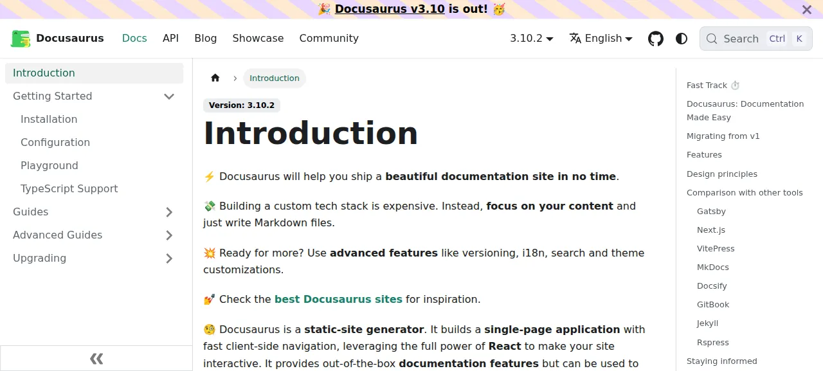Click the Docusaurus site title
This screenshot has width=823, height=371.
coord(69,39)
